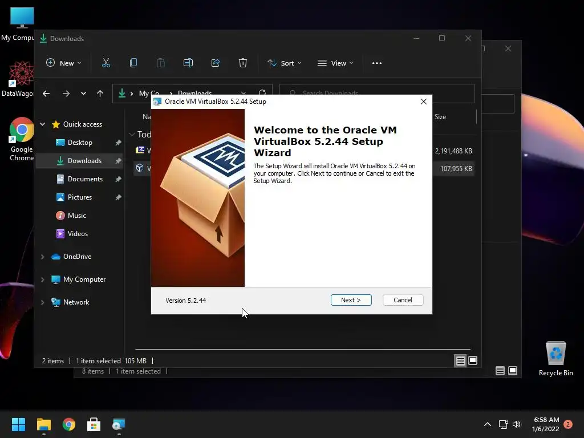
Task: Open the clock showing 6:58 AM
Action: point(546,424)
